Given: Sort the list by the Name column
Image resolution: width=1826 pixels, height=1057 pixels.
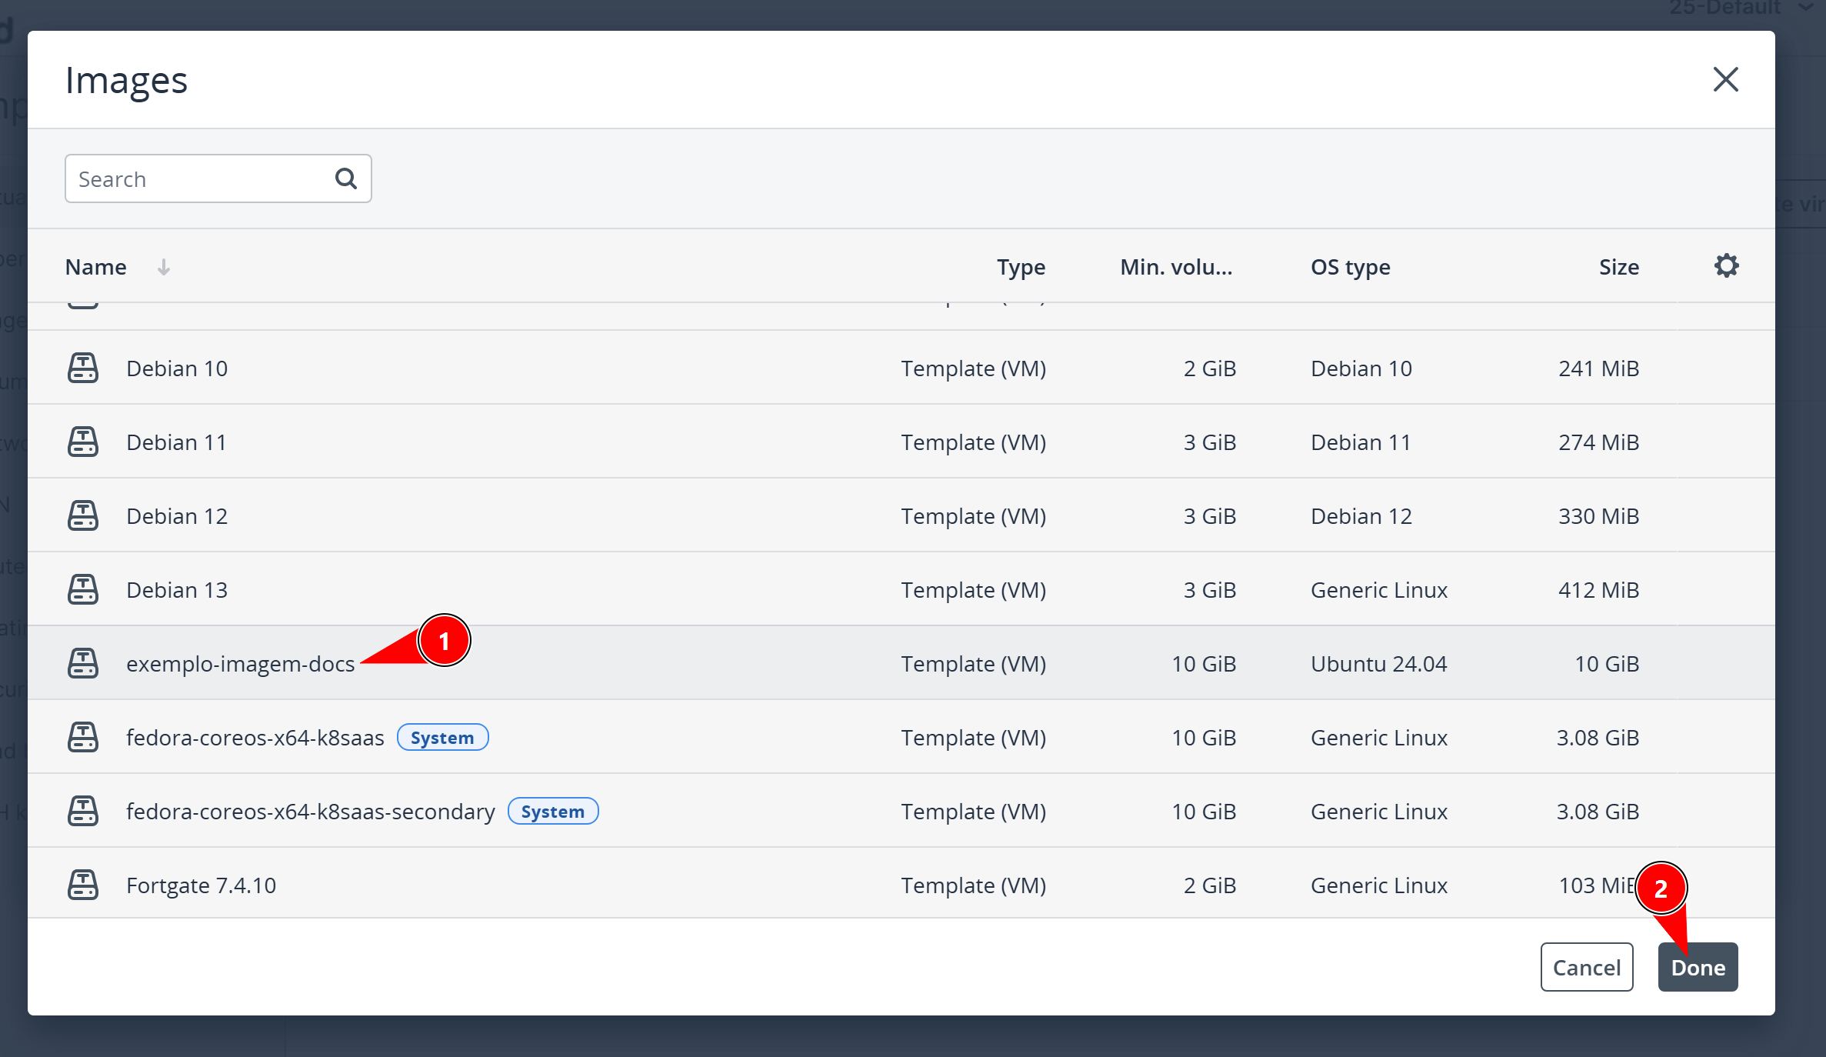Looking at the screenshot, I should point(96,267).
